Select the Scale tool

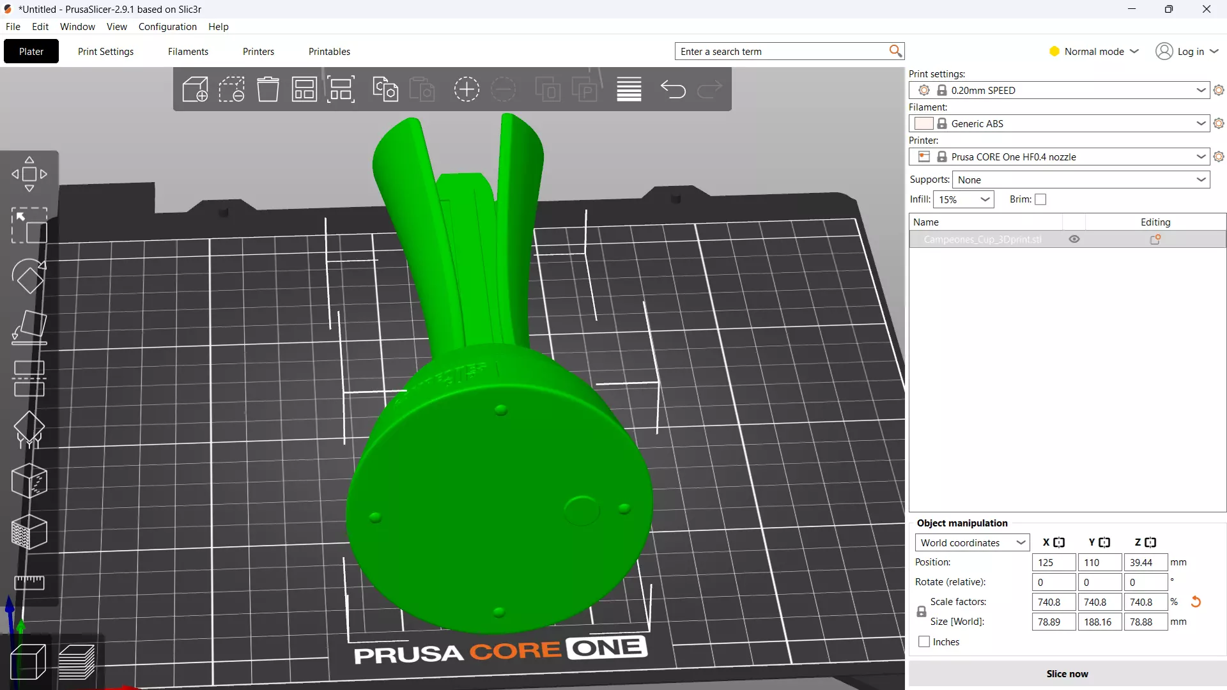tap(29, 225)
